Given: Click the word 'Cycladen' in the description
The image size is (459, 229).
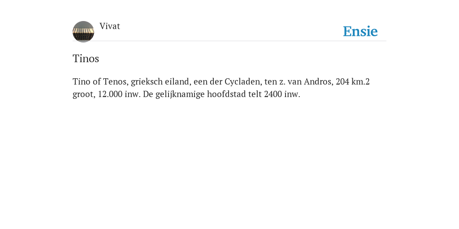Looking at the screenshot, I should pyautogui.click(x=243, y=82).
